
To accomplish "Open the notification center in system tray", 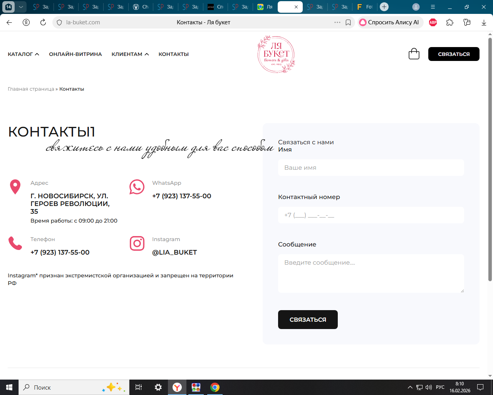I will 480,387.
